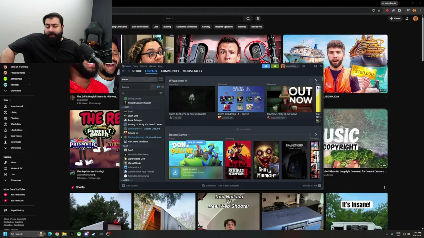Click the sort ascending arrow in Steam library
This screenshot has width=424, height=238.
coord(153,87)
